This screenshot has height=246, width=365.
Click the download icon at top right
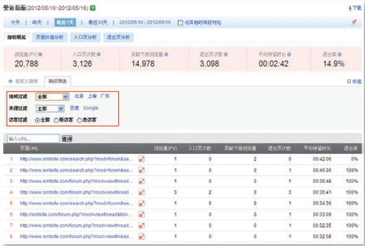coord(350,8)
